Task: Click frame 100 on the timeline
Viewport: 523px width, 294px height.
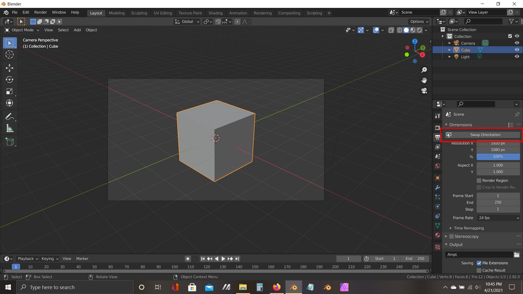Action: 174,266
